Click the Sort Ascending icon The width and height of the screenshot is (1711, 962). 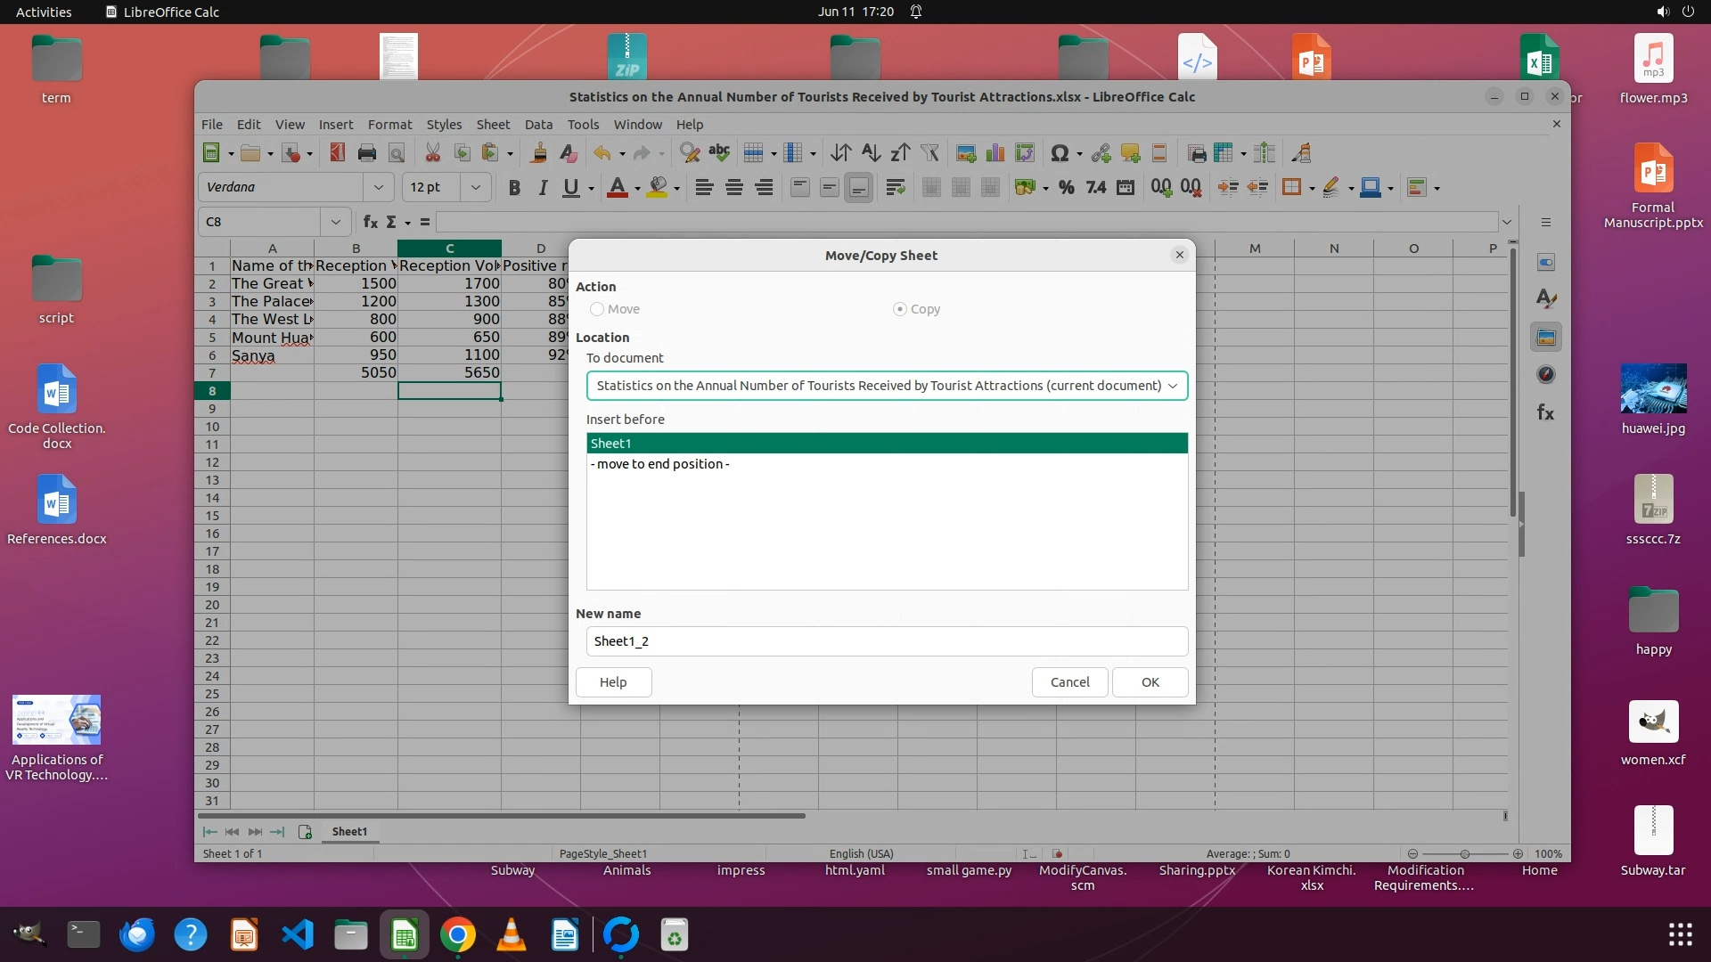(871, 153)
